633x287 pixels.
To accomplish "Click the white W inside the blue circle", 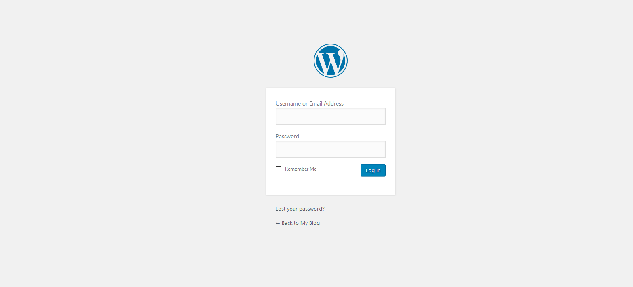I will (x=331, y=62).
